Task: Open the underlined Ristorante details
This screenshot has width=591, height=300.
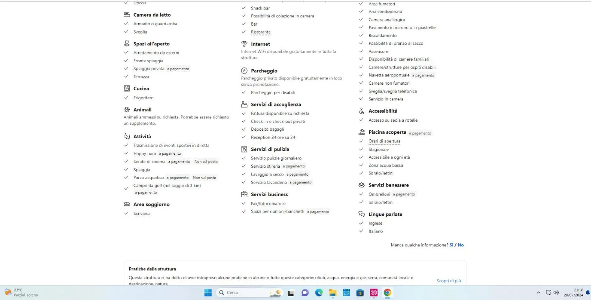Action: [x=260, y=32]
